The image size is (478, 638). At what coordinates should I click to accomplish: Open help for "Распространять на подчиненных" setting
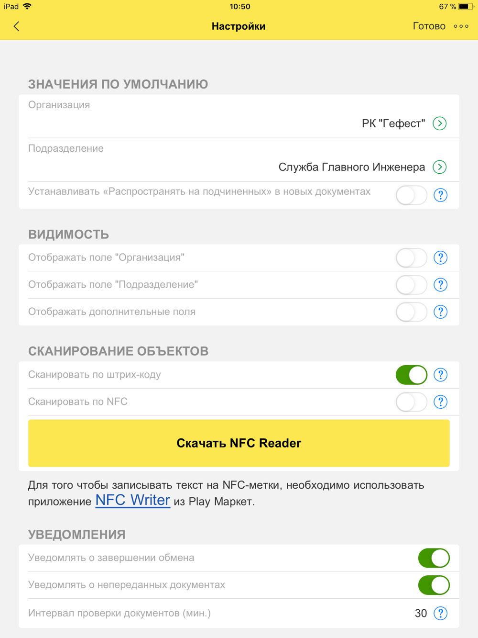point(440,195)
